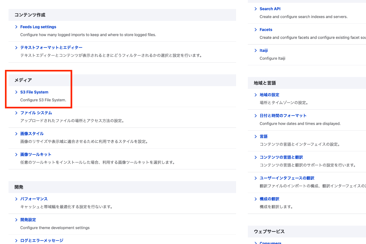Click 'Configure theme development settings' text
This screenshot has height=244, width=366.
[x=55, y=228]
